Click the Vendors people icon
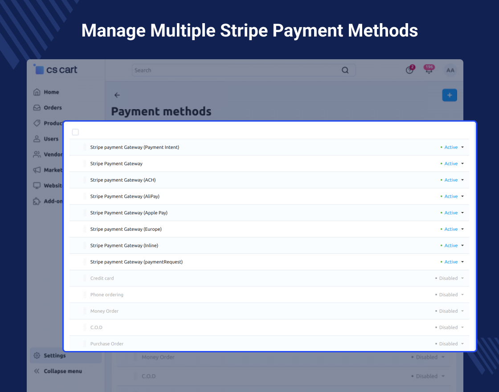Image resolution: width=499 pixels, height=392 pixels. pyautogui.click(x=37, y=154)
